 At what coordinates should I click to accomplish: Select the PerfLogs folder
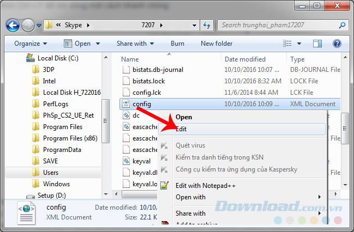(x=56, y=104)
